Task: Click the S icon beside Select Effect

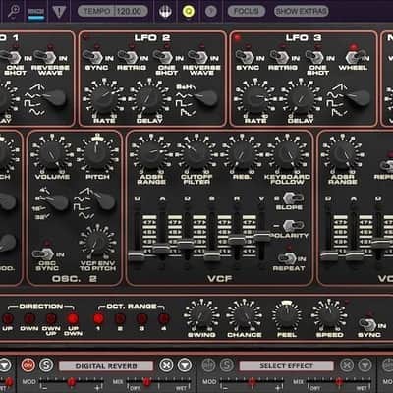Action: pos(227,365)
